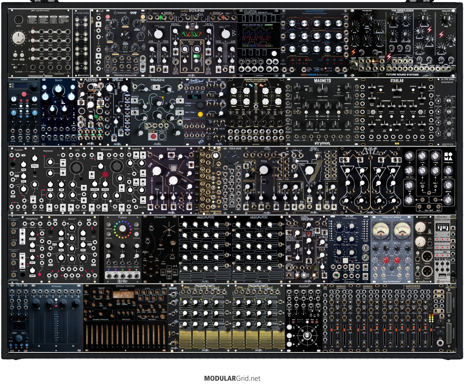Screen dimensions: 465x384
Task: Select the Spectraphon module
Action: click(192, 43)
